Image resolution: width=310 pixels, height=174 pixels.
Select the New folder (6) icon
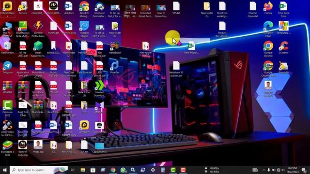115,29
